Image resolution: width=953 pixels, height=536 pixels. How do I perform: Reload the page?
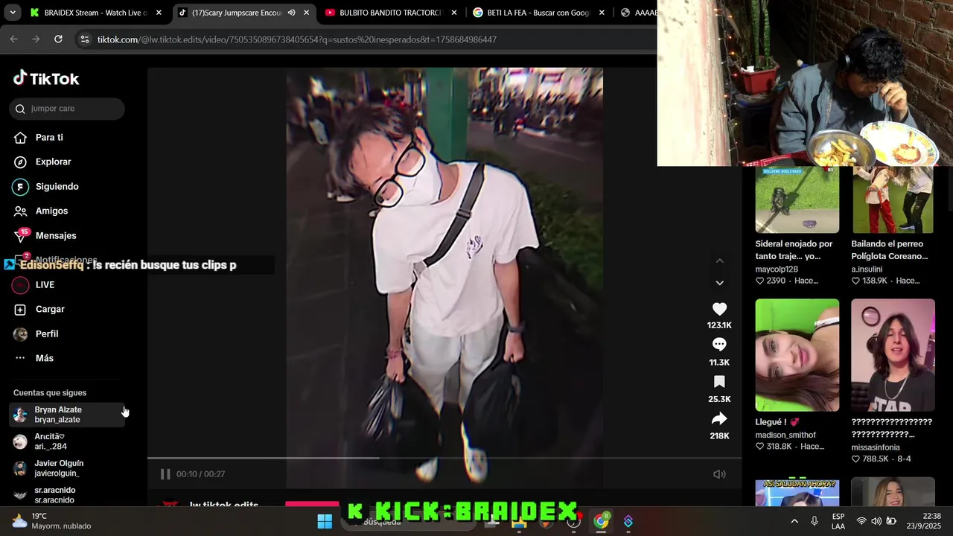click(58, 39)
